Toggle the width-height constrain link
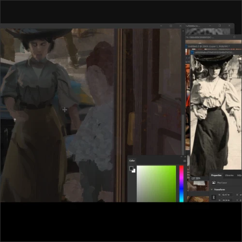242x242 pixels. (x=214, y=197)
